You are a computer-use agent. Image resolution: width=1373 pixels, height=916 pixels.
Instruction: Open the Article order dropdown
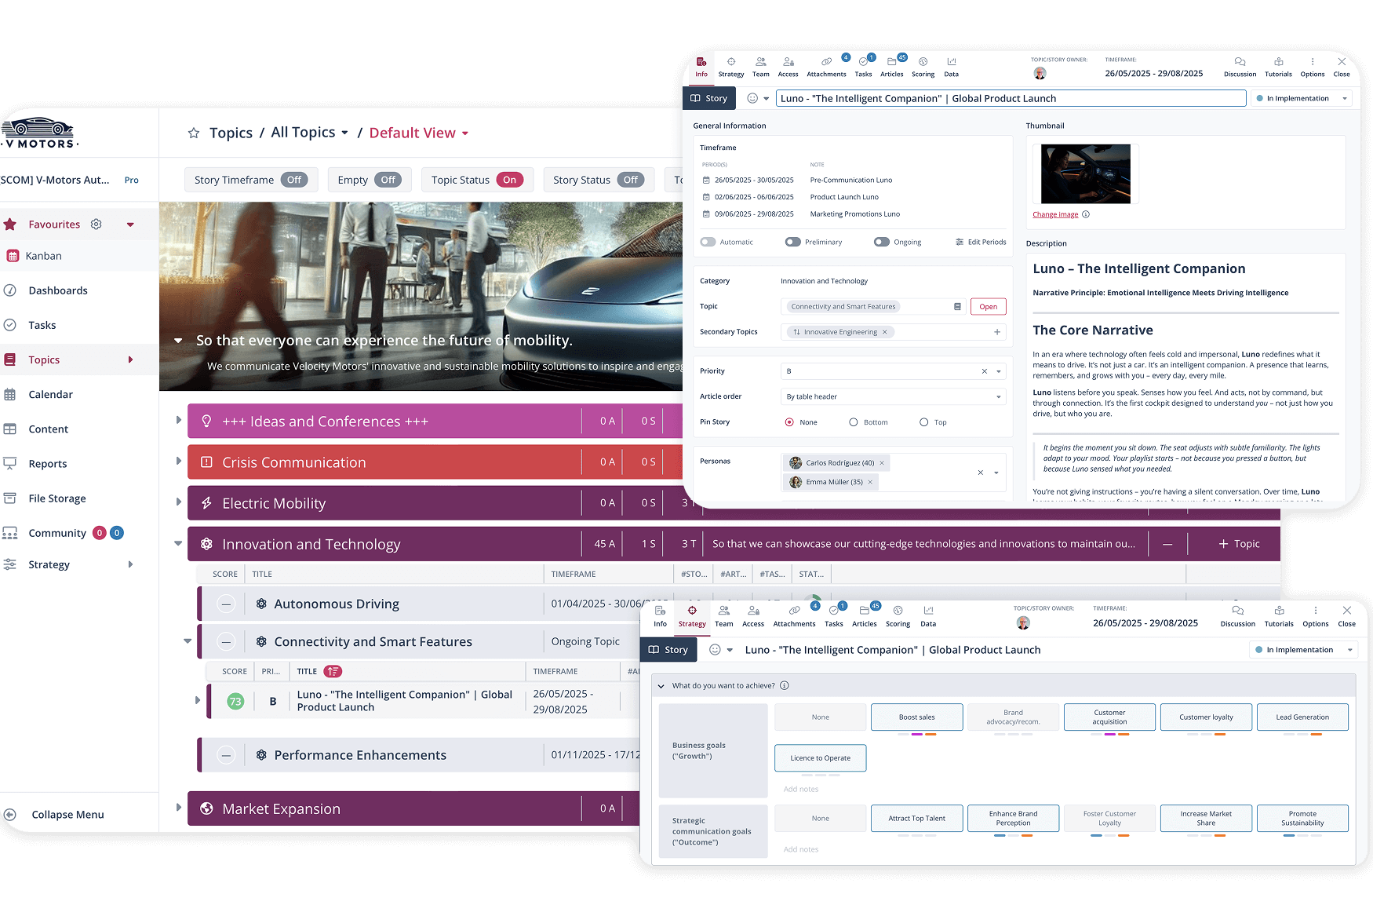pyautogui.click(x=893, y=396)
